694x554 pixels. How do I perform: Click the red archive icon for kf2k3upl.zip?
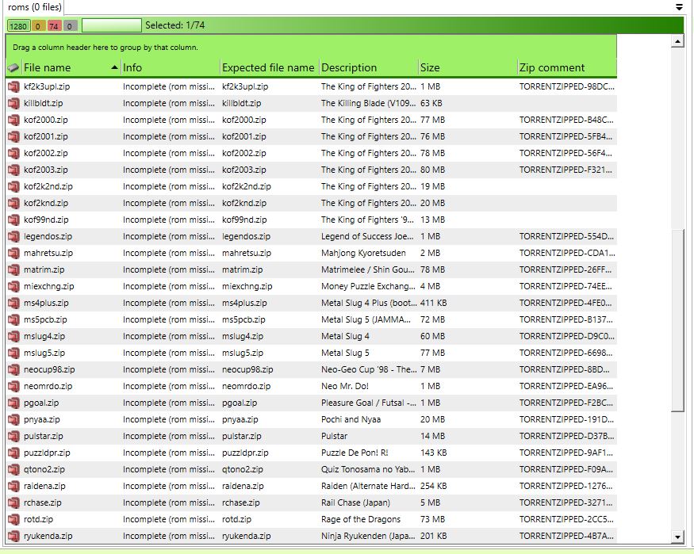pyautogui.click(x=13, y=86)
